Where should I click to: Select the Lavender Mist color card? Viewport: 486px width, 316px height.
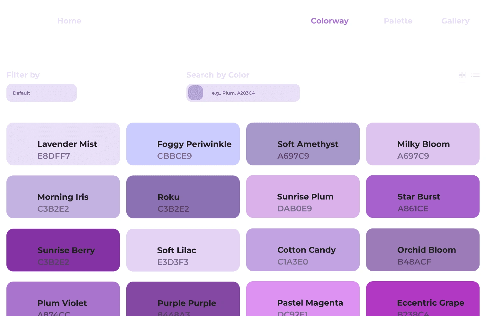(63, 144)
